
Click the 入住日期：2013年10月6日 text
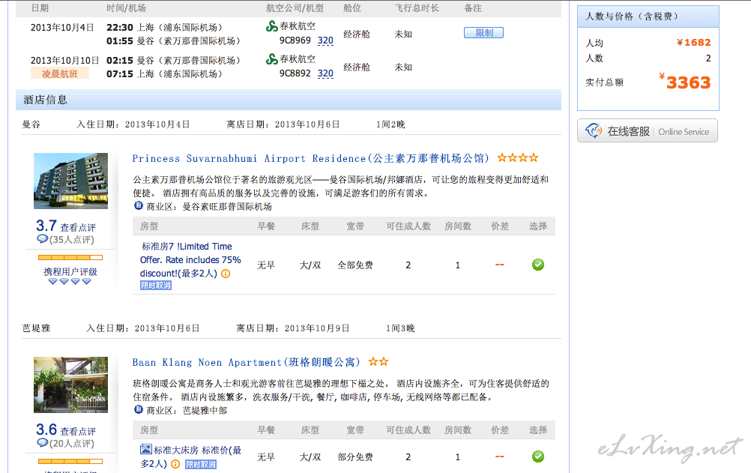point(142,328)
